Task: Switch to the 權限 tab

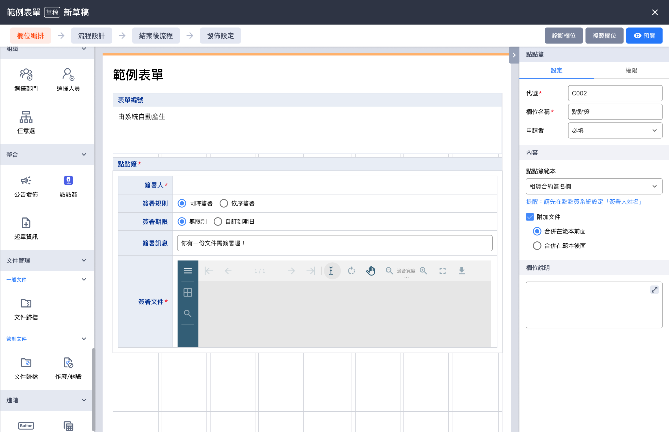Action: tap(631, 70)
